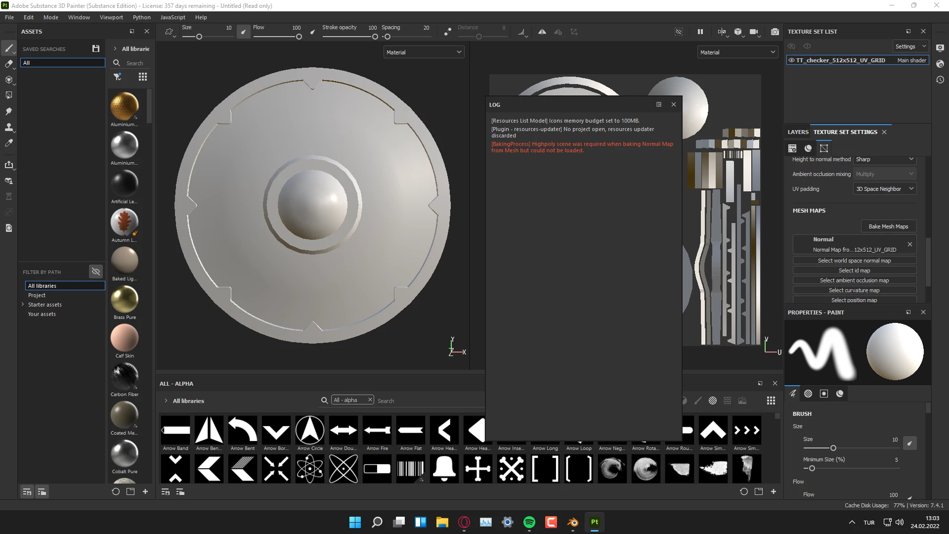
Task: Click Select ambient occlusion map button
Action: click(854, 280)
